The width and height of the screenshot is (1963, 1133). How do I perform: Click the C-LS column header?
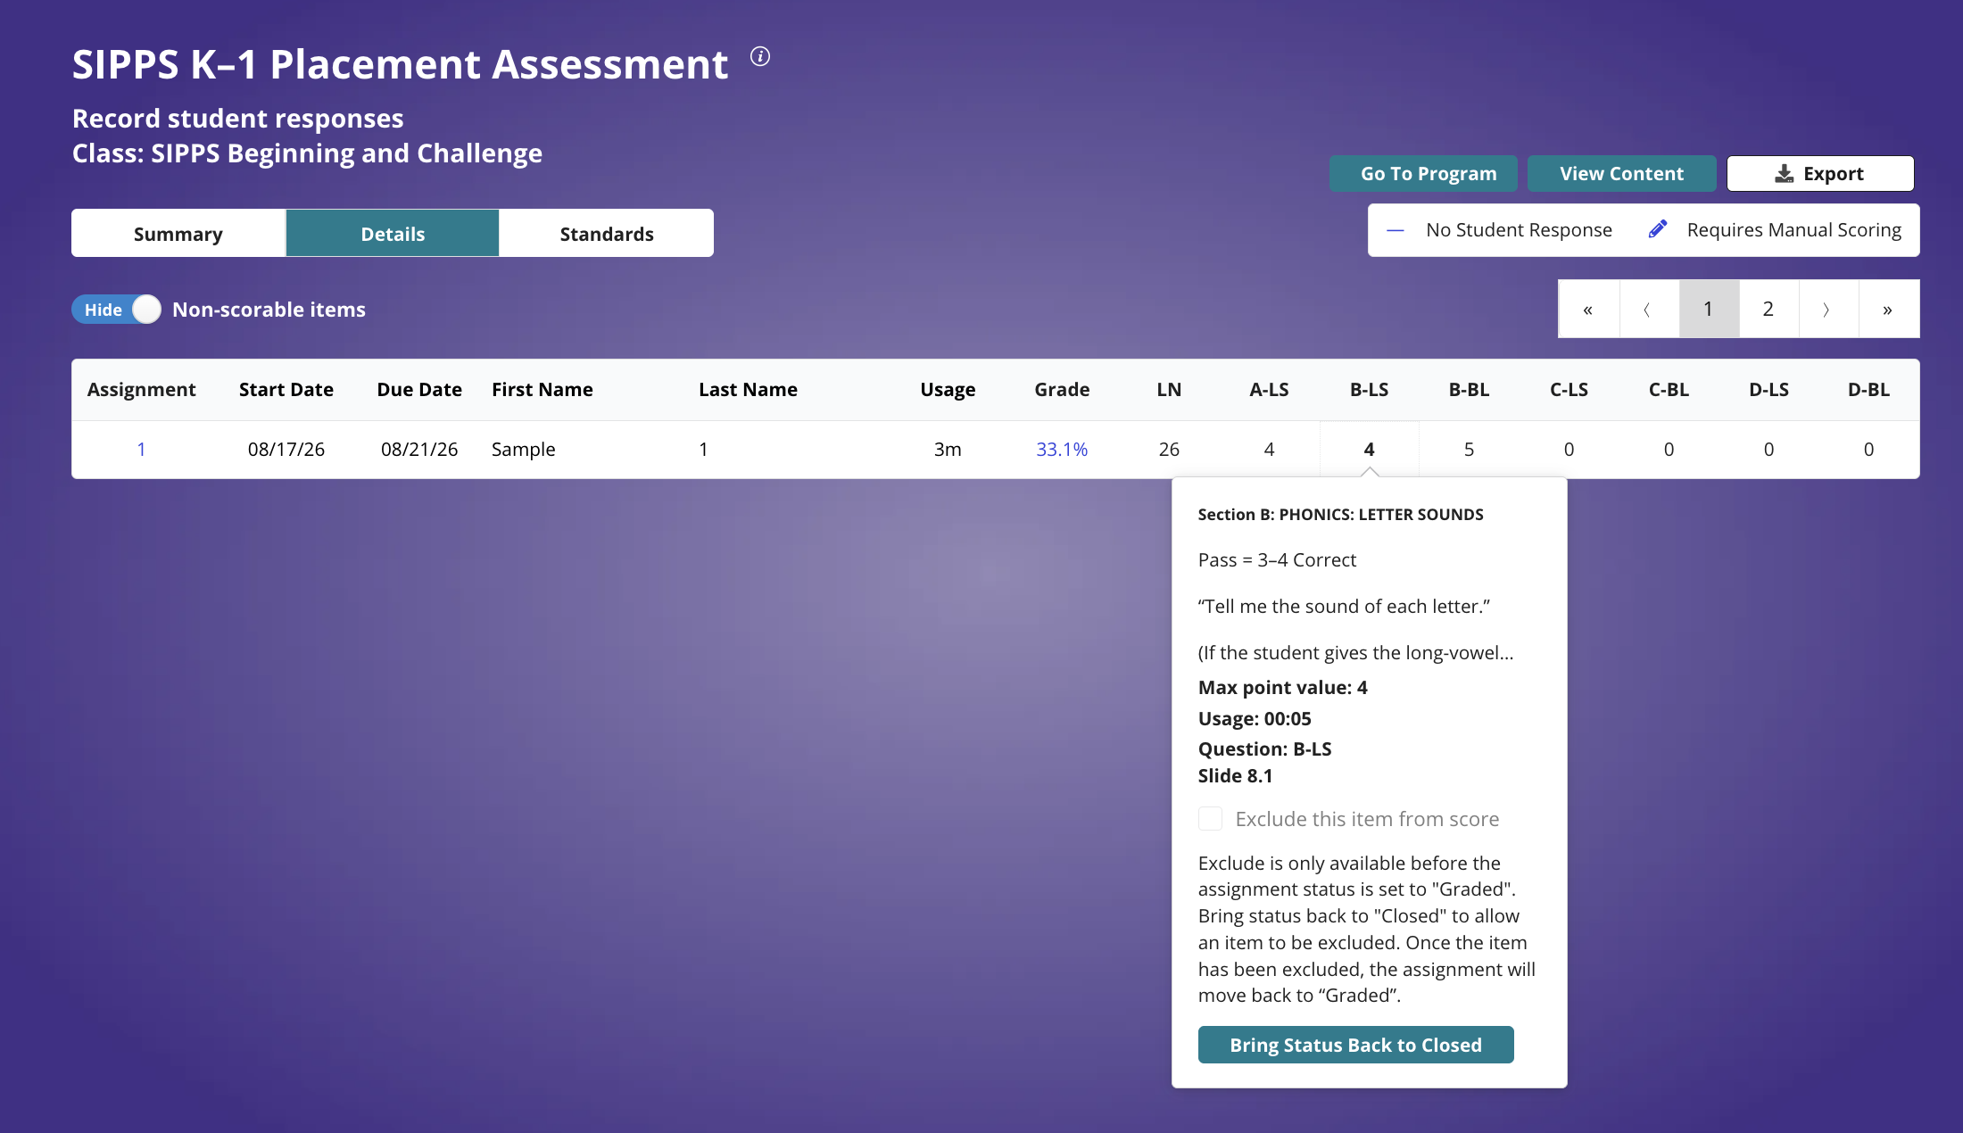point(1569,390)
